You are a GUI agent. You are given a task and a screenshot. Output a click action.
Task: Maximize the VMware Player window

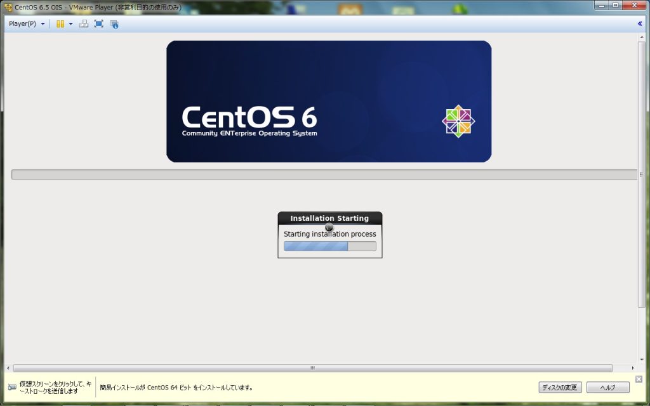tap(616, 5)
